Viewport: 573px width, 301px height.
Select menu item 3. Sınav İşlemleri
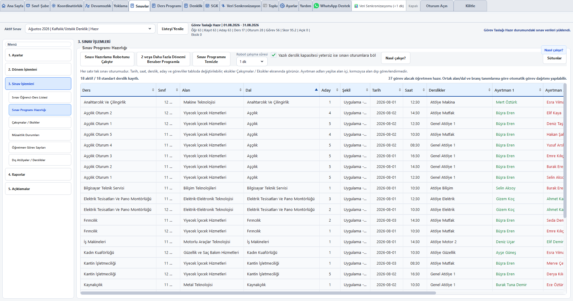point(38,84)
